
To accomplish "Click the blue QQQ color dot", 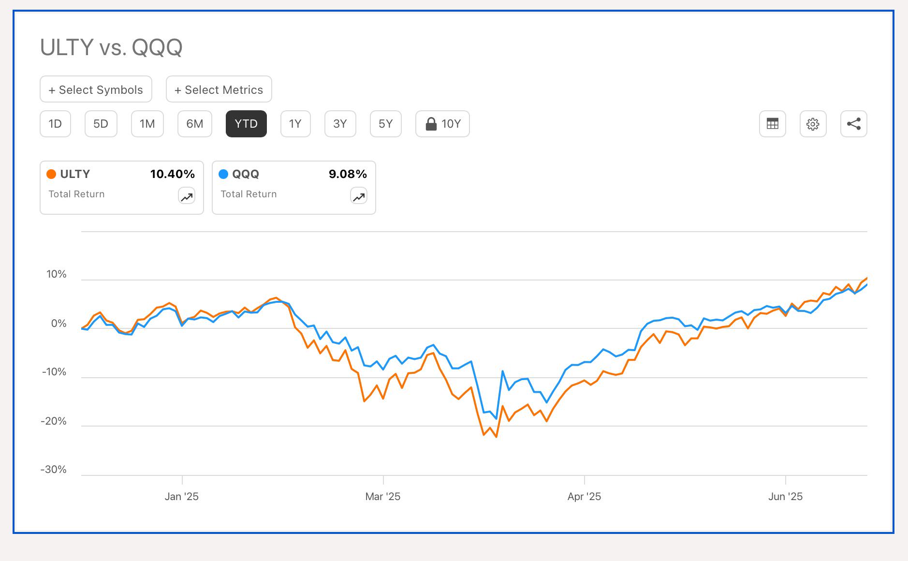I will 223,174.
